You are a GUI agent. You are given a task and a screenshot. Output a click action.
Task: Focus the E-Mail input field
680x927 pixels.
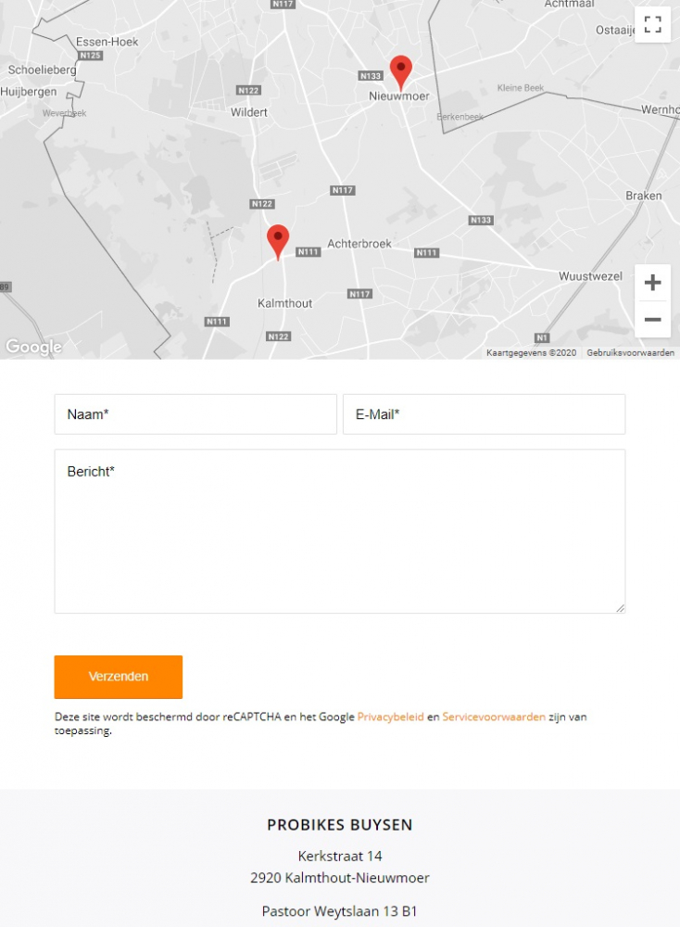(x=484, y=414)
